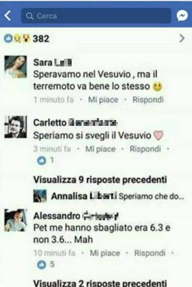Toggle Mi piace on Carletto's comment

(x=100, y=149)
